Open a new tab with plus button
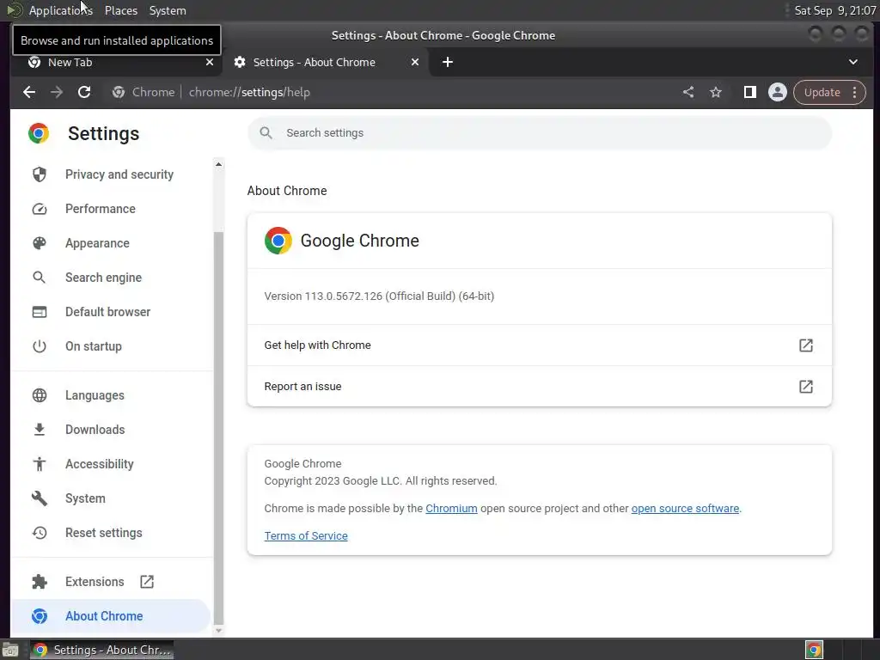 (x=447, y=62)
